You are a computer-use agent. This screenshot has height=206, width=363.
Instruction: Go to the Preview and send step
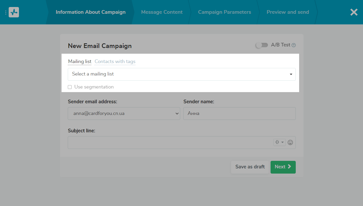tap(288, 12)
